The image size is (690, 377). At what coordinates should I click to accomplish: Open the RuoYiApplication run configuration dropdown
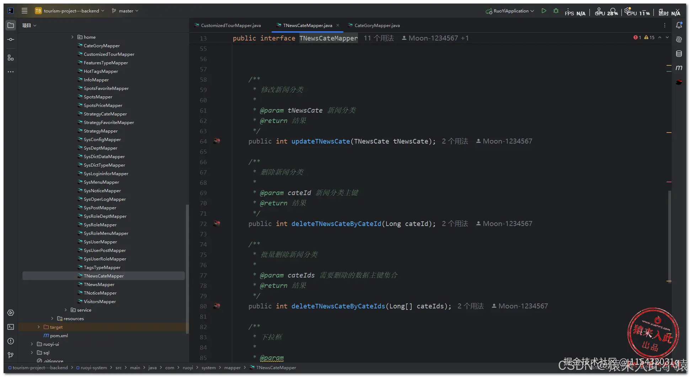pos(510,11)
